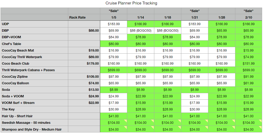
Task: Click note indicator on Swedish Massage 1/21 cell
Action: (207, 120)
